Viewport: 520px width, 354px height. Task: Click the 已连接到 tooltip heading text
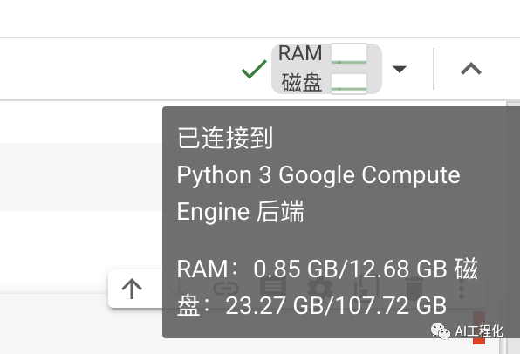(225, 138)
